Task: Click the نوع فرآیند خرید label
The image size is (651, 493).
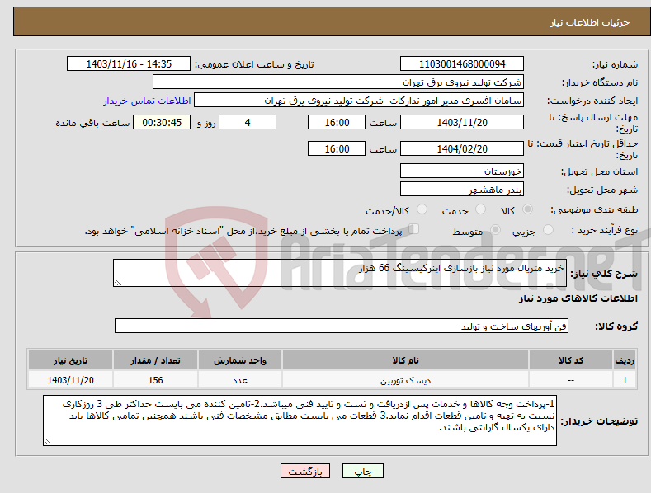Action: (605, 230)
